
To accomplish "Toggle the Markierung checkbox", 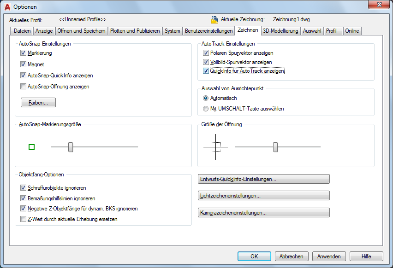I will pyautogui.click(x=24, y=53).
